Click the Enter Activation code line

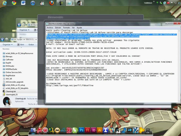click(81, 52)
